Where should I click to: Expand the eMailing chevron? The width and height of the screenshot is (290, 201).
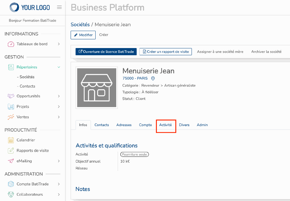click(59, 161)
